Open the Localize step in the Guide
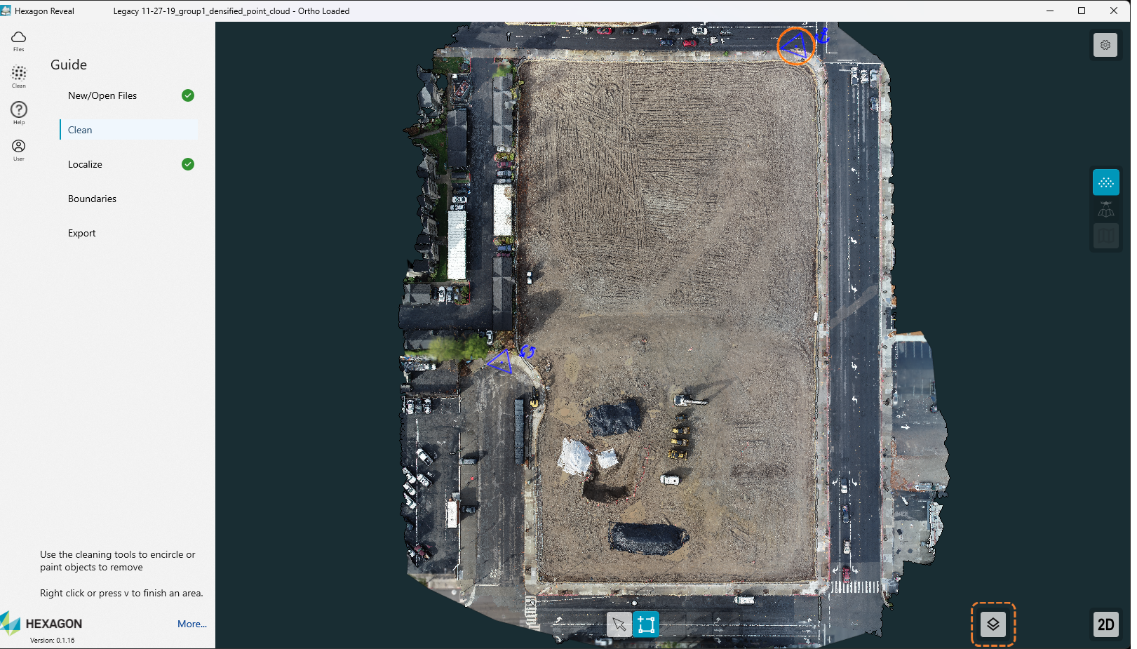The width and height of the screenshot is (1137, 649). [85, 164]
